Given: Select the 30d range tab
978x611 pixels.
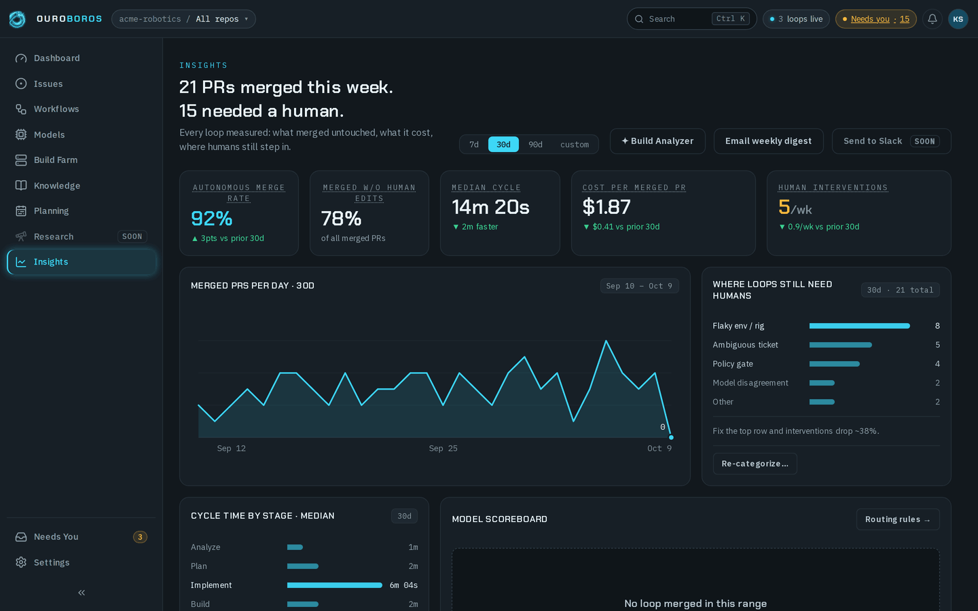Looking at the screenshot, I should (x=503, y=145).
